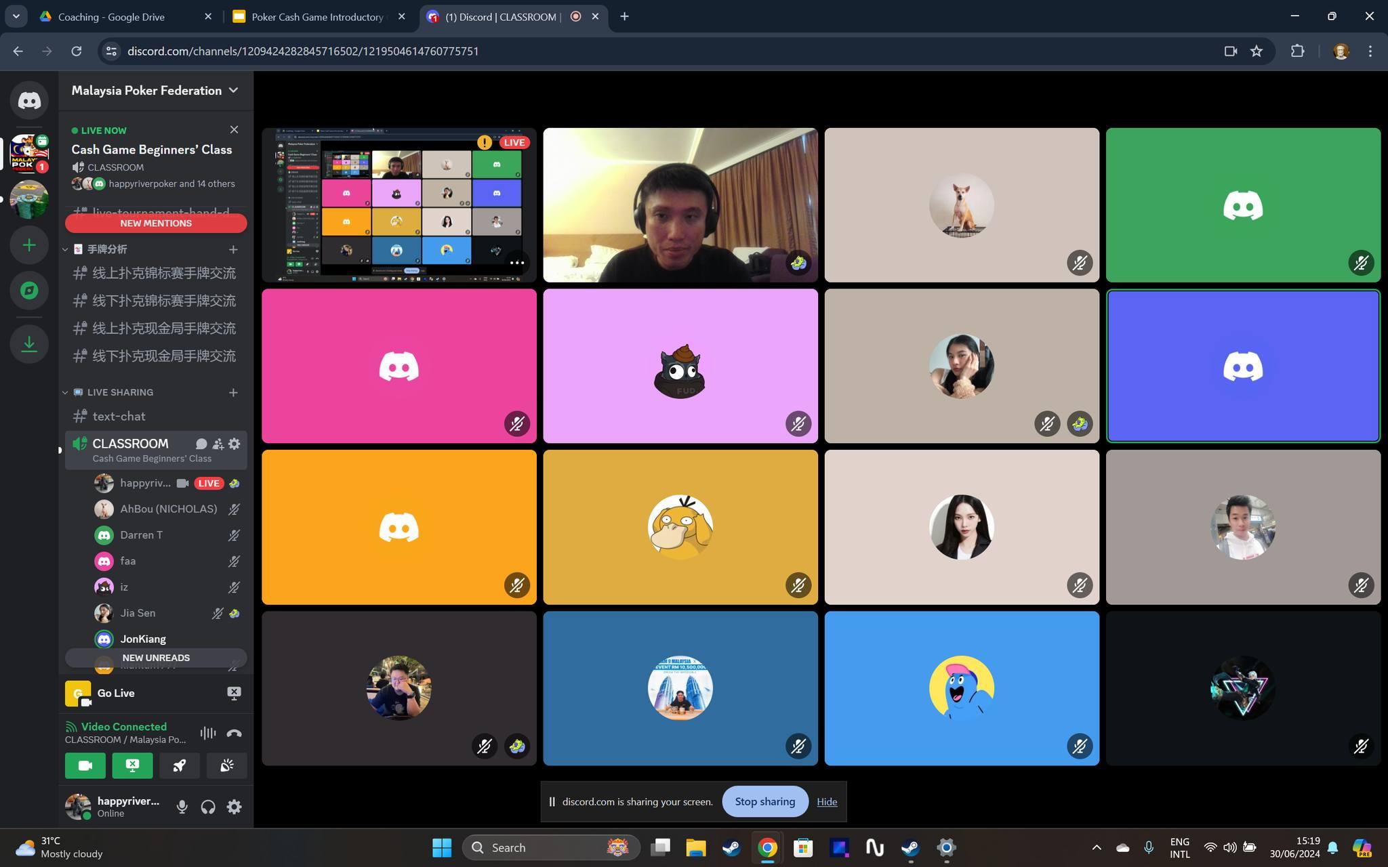1388x867 pixels.
Task: Open chat for the CLASSROOM voice channel
Action: (x=201, y=444)
